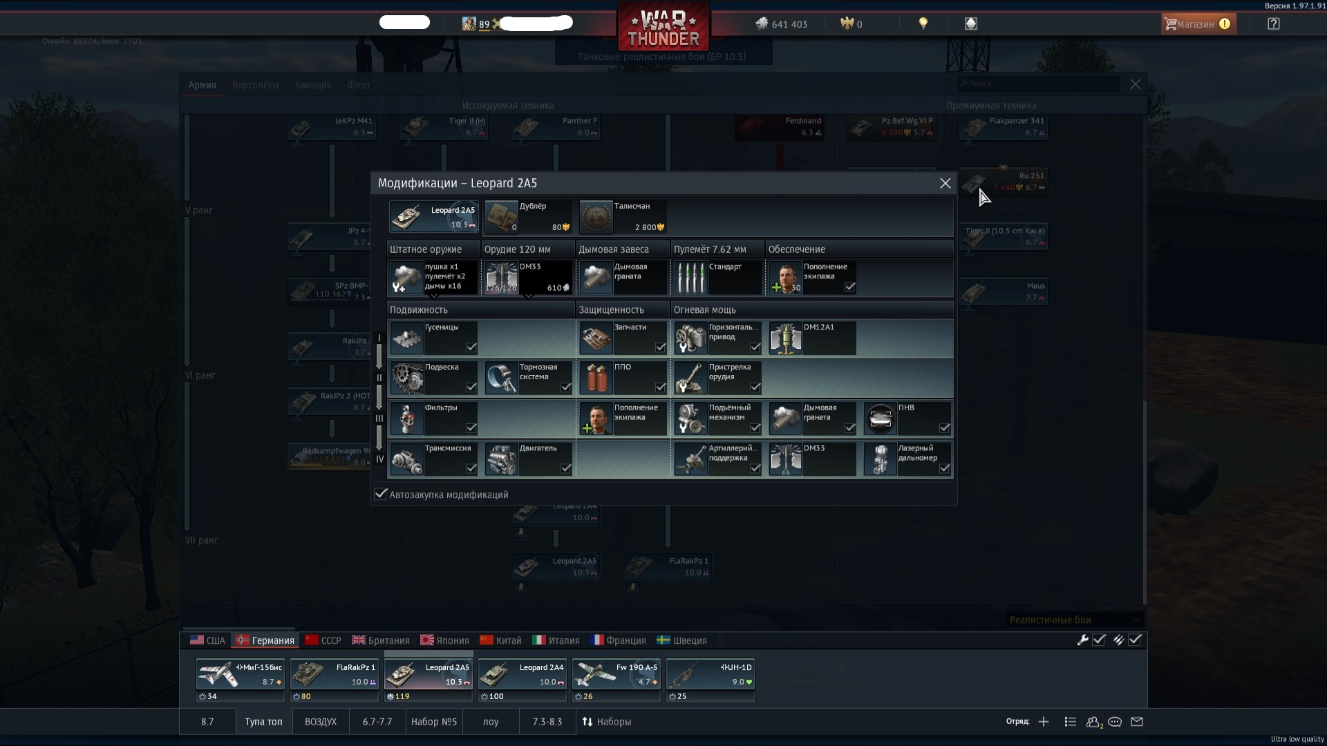Click the Трансмиссия transmission modification icon

pos(407,459)
